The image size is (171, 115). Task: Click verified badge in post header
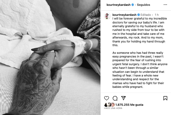click(133, 5)
